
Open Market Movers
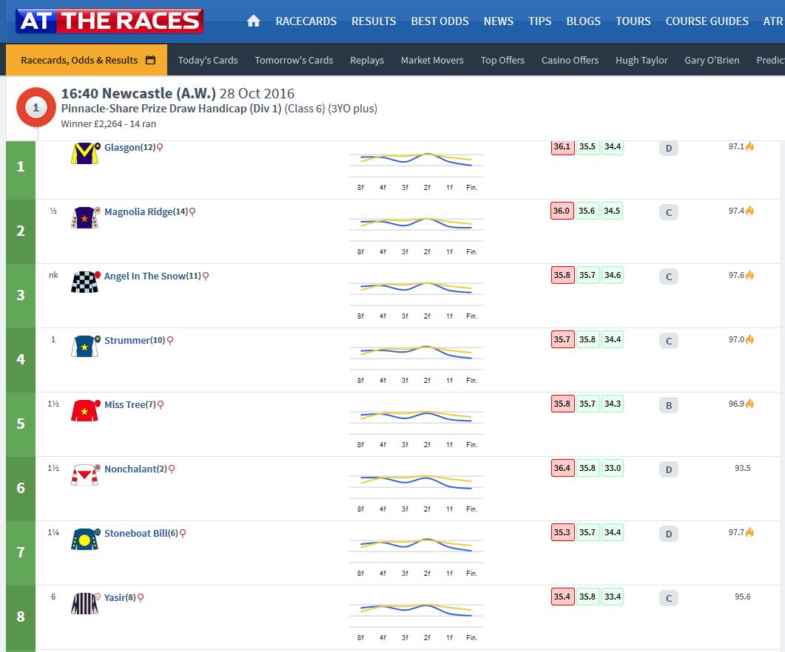(432, 60)
